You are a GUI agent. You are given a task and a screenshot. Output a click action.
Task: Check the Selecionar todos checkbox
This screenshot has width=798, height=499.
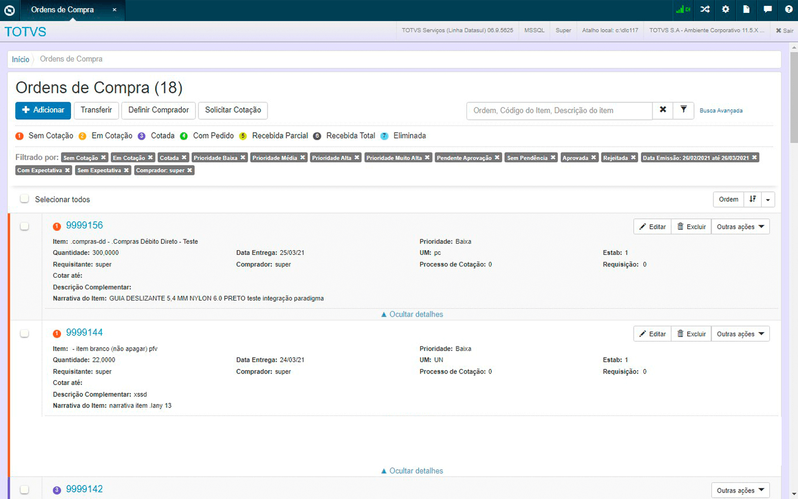25,199
